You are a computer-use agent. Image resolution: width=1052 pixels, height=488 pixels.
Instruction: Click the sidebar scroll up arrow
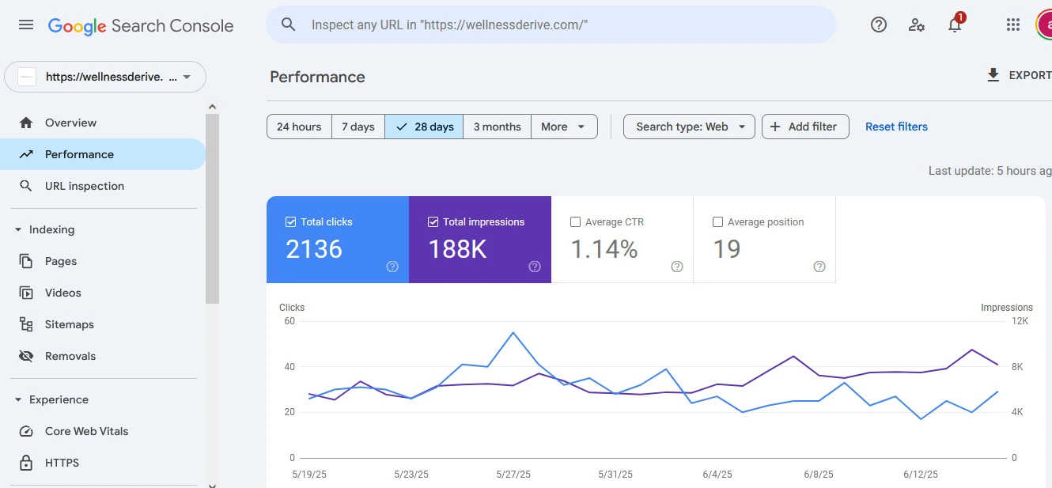[x=212, y=107]
